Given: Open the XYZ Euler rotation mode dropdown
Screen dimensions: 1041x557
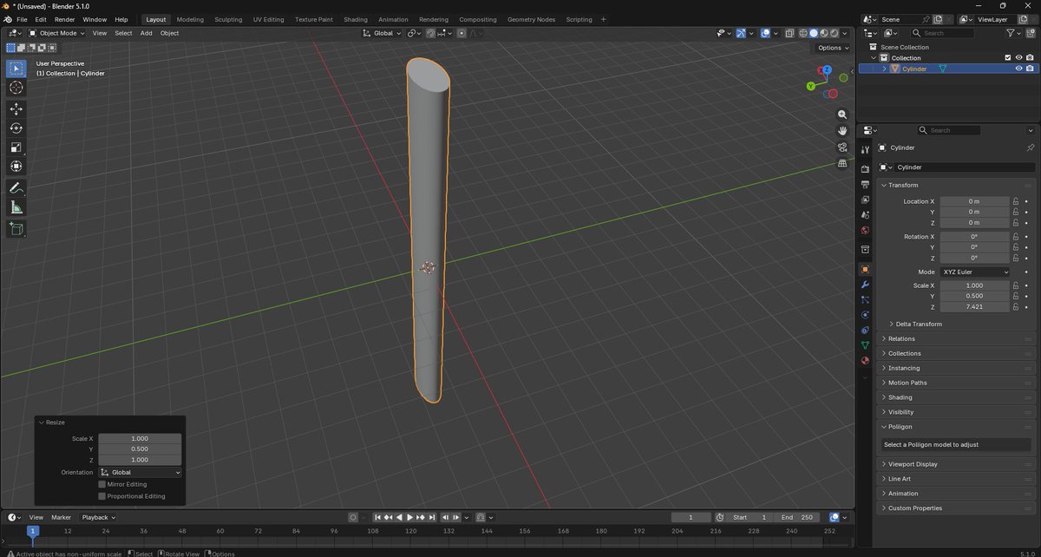Looking at the screenshot, I should tap(975, 272).
